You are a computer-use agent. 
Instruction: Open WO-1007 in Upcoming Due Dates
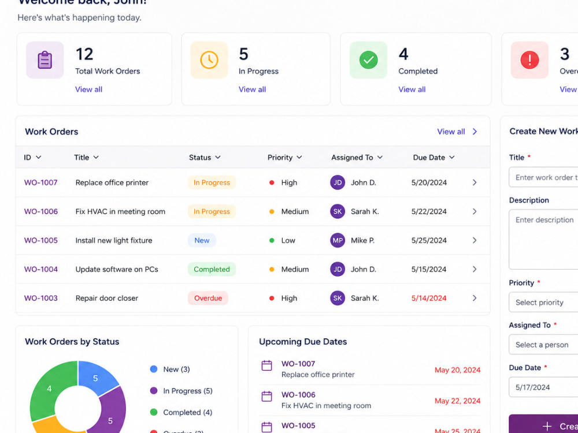(298, 364)
